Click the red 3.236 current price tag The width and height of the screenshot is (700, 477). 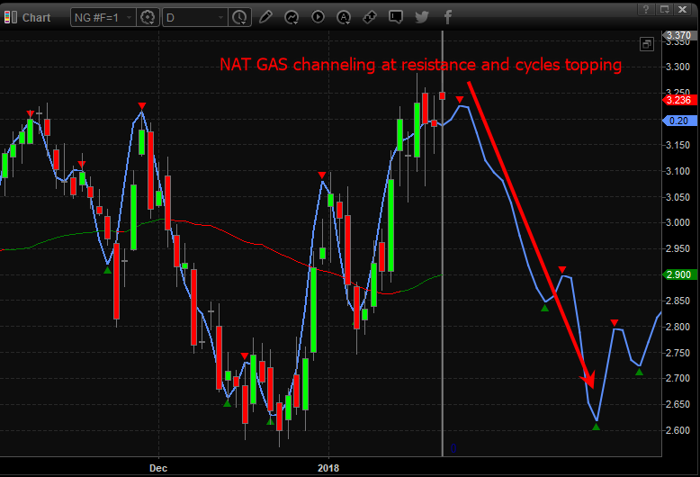coord(679,100)
